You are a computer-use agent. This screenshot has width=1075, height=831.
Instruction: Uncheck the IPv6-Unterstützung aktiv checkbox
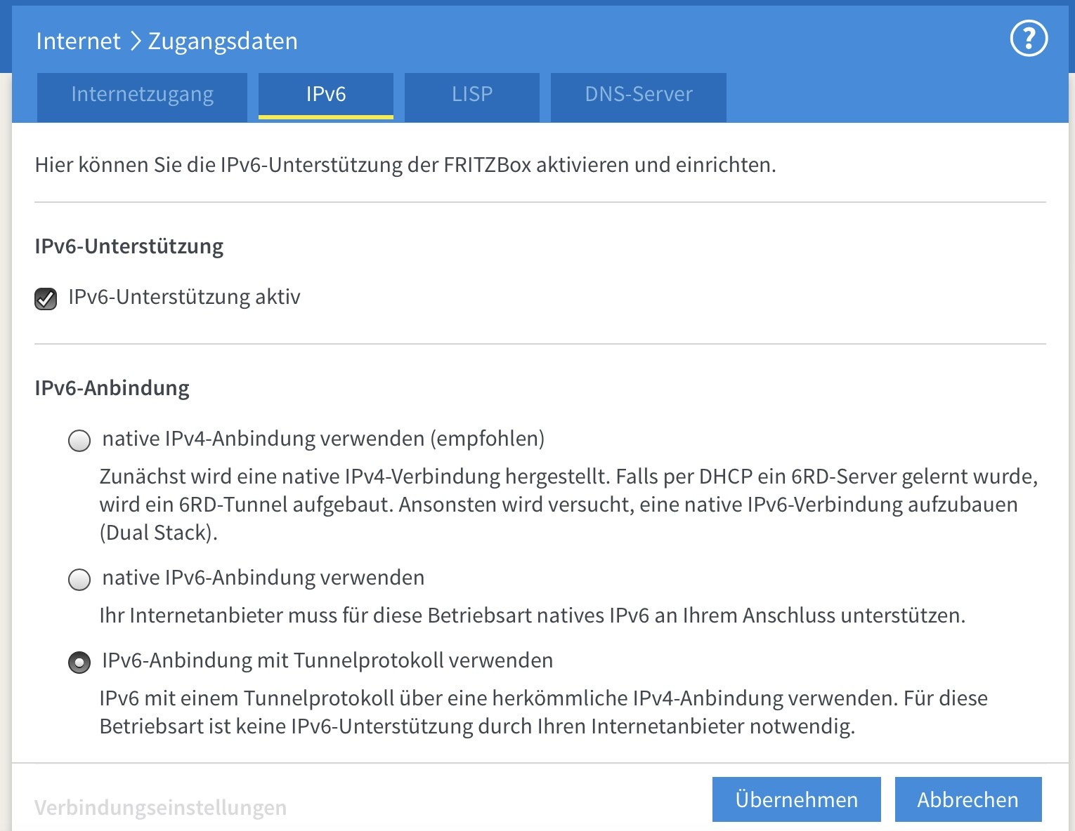(46, 299)
